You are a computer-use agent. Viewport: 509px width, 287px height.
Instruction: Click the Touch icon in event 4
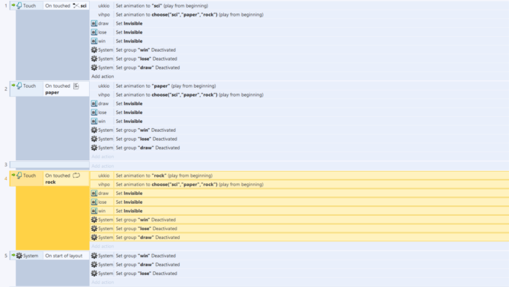tap(19, 175)
